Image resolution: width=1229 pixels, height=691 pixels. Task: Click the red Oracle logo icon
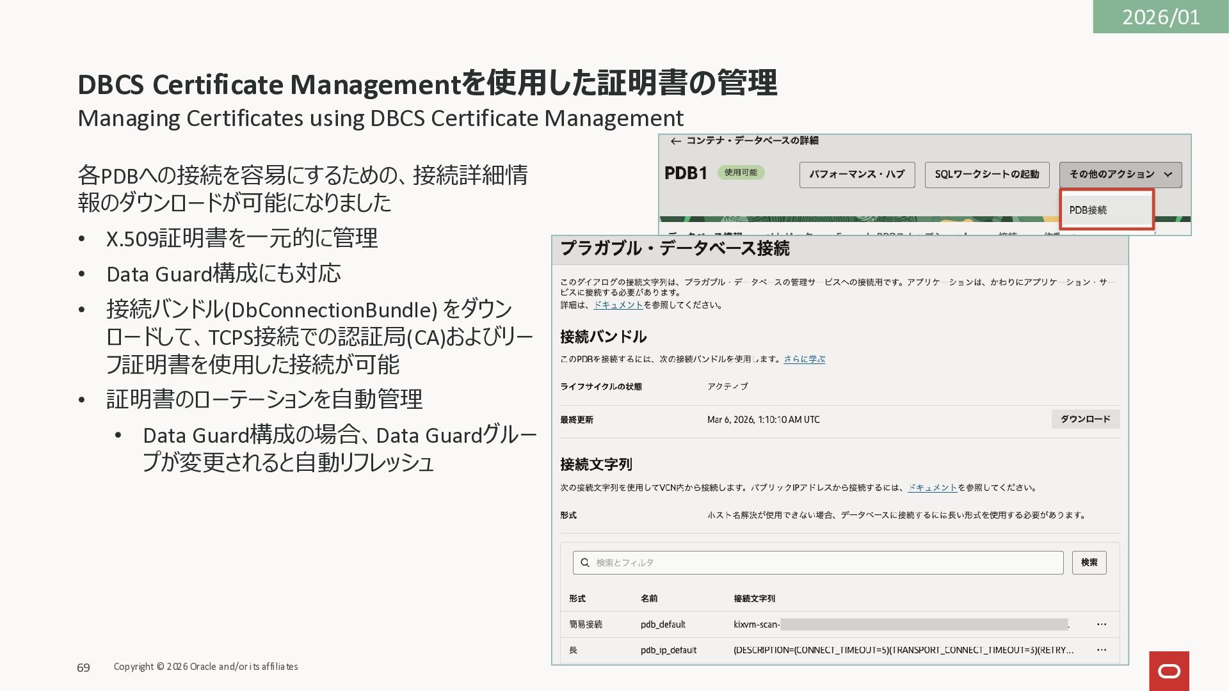1169,671
